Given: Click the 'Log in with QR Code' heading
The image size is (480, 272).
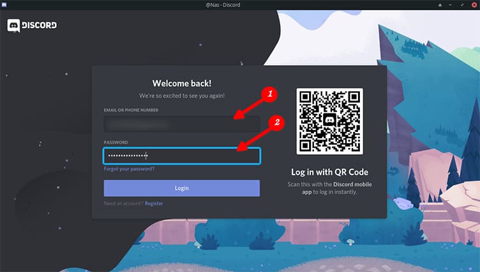Looking at the screenshot, I should coord(329,172).
